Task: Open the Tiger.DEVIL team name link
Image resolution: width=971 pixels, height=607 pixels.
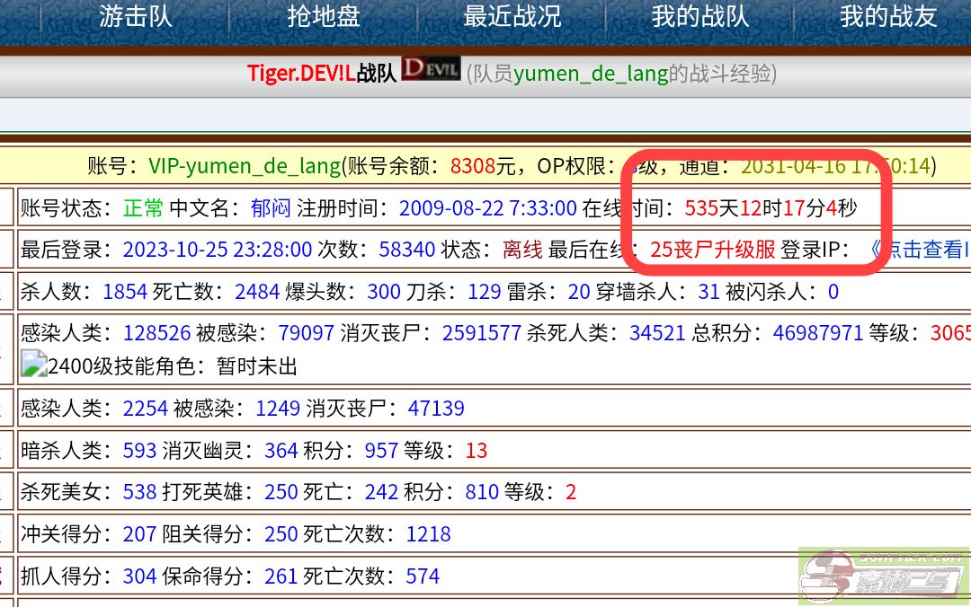Action: coord(301,74)
